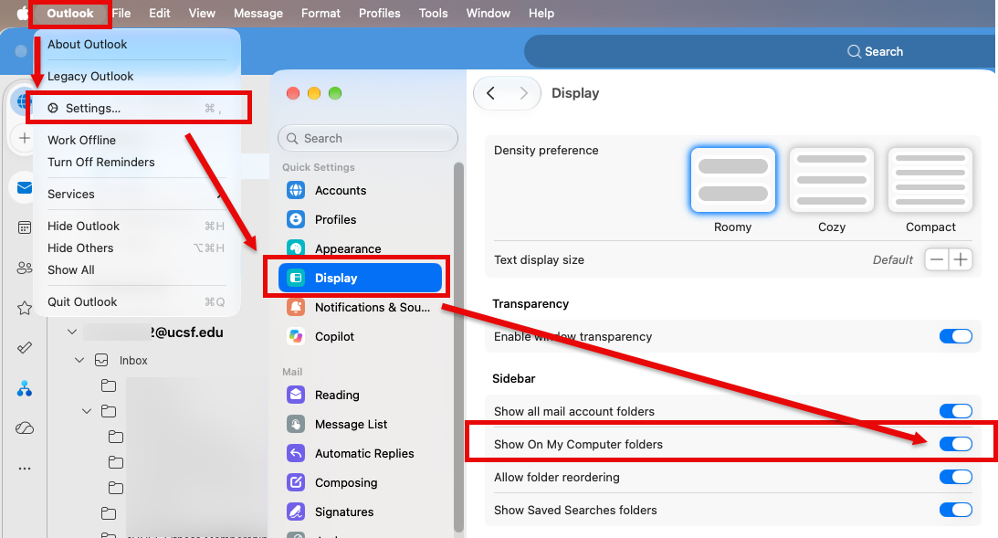Open Notifications & Sounds settings icon
Viewport: 998px width, 538px height.
point(295,307)
